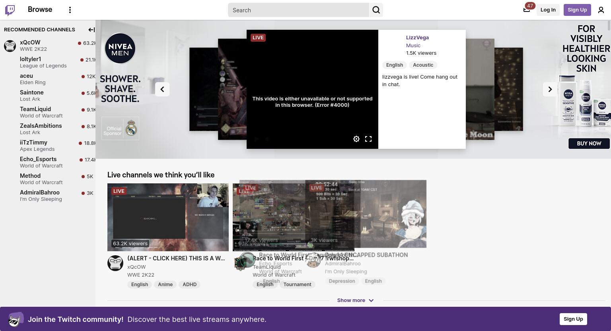This screenshot has width=611, height=331.
Task: Go to previous carousel stream
Action: coord(162,89)
